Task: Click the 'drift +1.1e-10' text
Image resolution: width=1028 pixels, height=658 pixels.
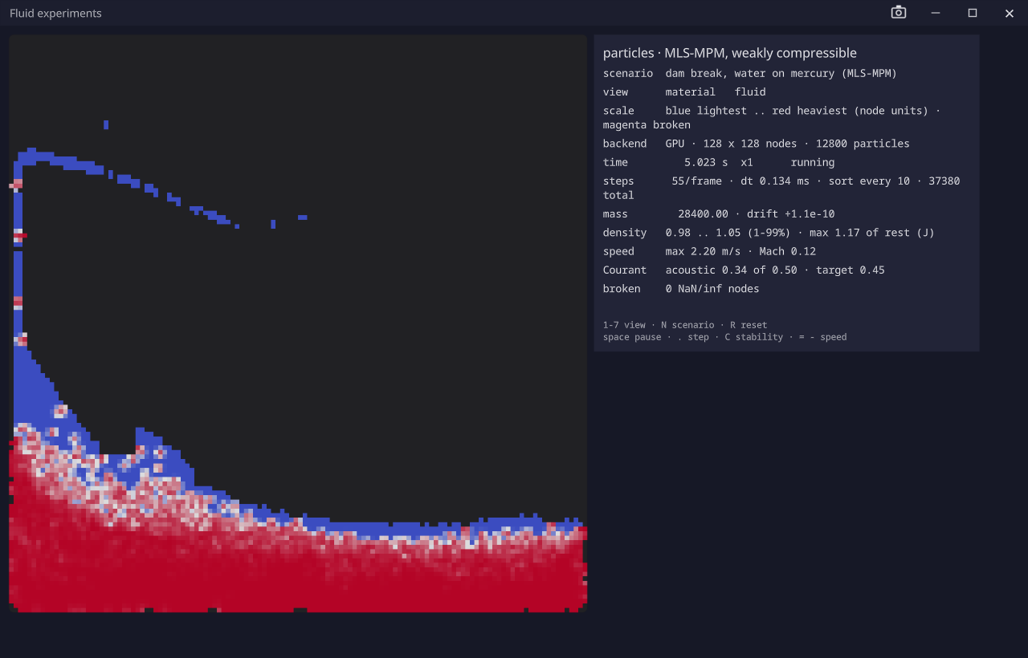Action: coord(791,214)
